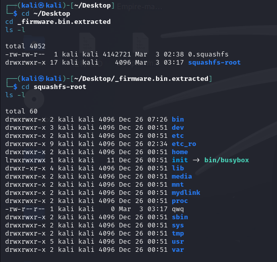
Task: Click the proc directory name
Action: point(180,201)
